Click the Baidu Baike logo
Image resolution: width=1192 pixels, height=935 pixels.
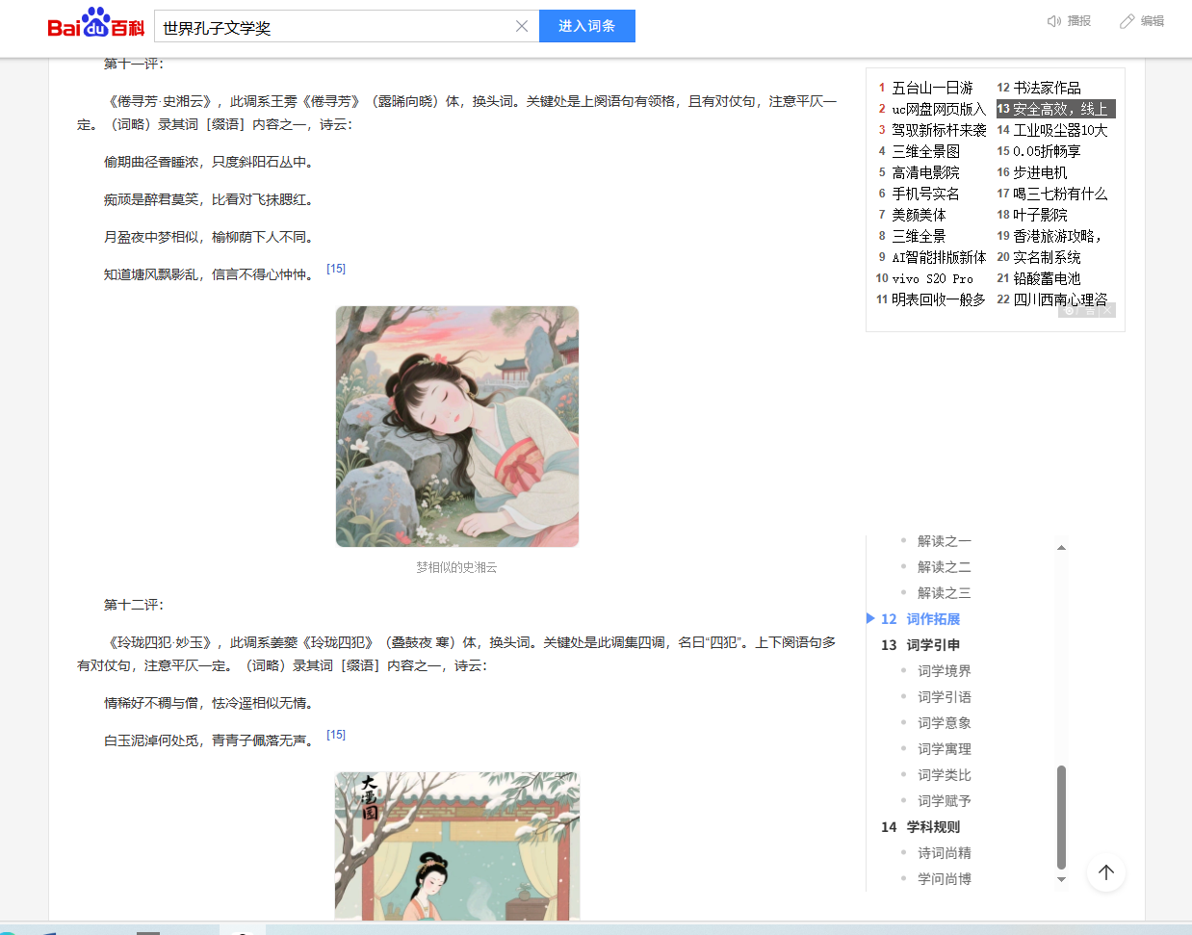tap(95, 24)
